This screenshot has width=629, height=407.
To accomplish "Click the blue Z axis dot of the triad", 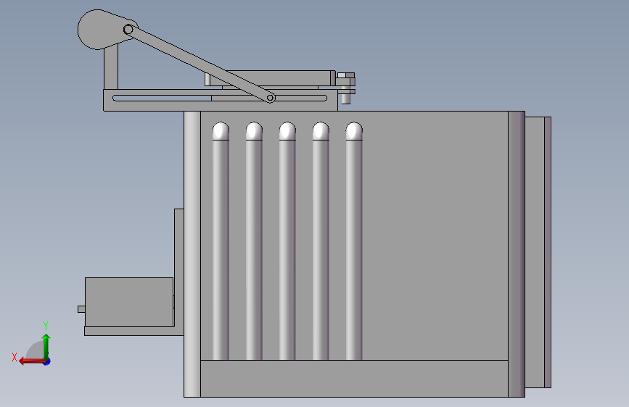I will [47, 361].
